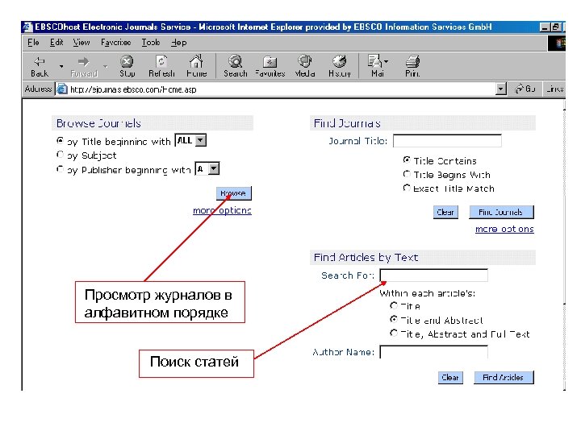The width and height of the screenshot is (581, 435).
Task: Select Title, Abstract and Full Text radio
Action: [394, 333]
